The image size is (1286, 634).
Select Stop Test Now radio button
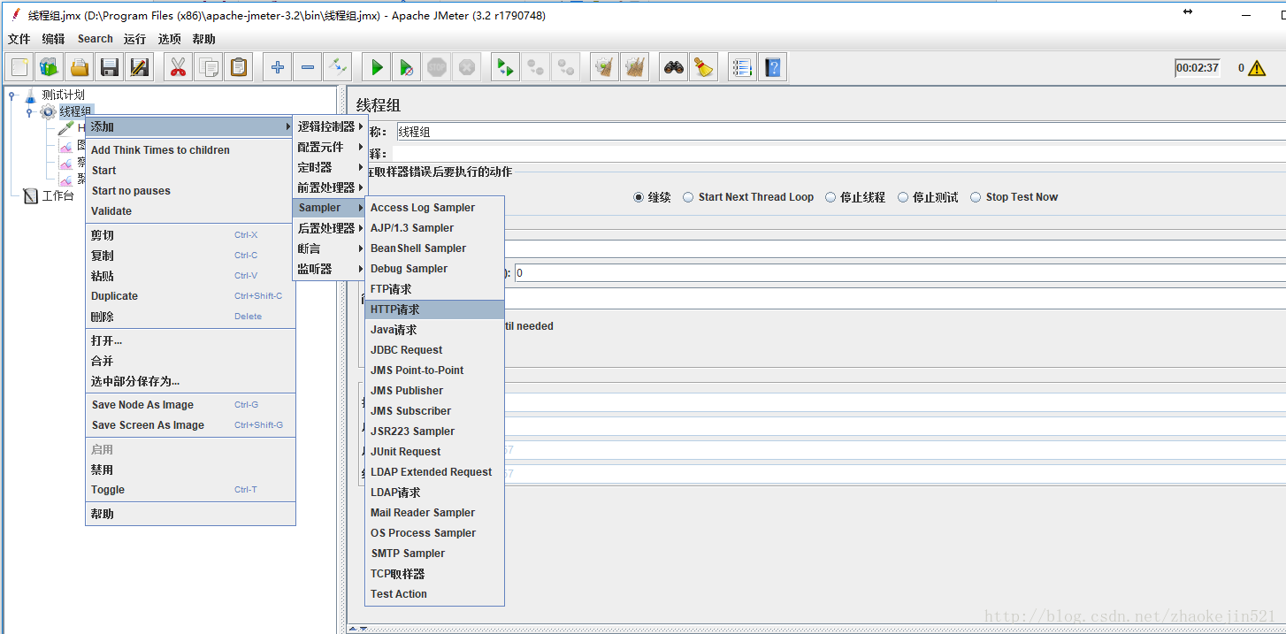[976, 197]
